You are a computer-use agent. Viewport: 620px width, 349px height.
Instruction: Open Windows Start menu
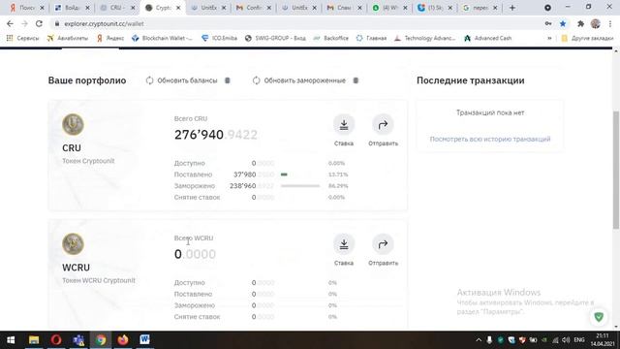11,340
